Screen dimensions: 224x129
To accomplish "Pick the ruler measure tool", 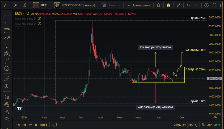I will coord(7,79).
